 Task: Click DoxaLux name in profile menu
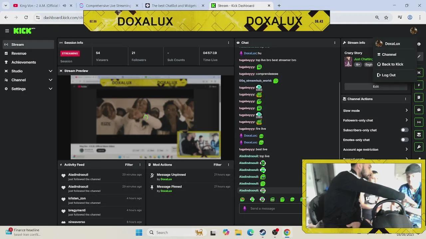click(392, 44)
